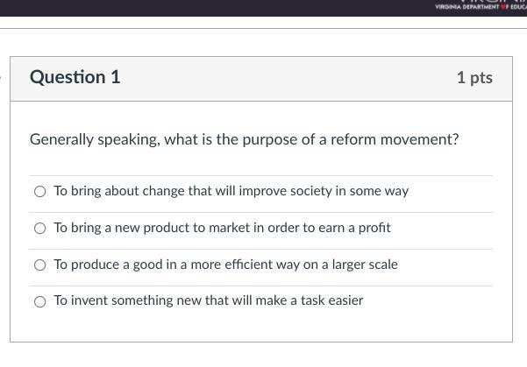527x367 pixels.
Task: Click the 'Question 1' heading
Action: (x=75, y=77)
